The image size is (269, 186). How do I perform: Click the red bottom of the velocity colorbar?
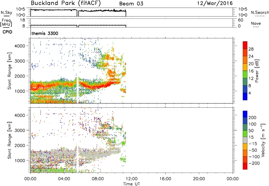(245, 166)
